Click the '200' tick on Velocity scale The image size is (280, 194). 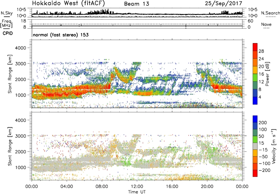[262, 123]
